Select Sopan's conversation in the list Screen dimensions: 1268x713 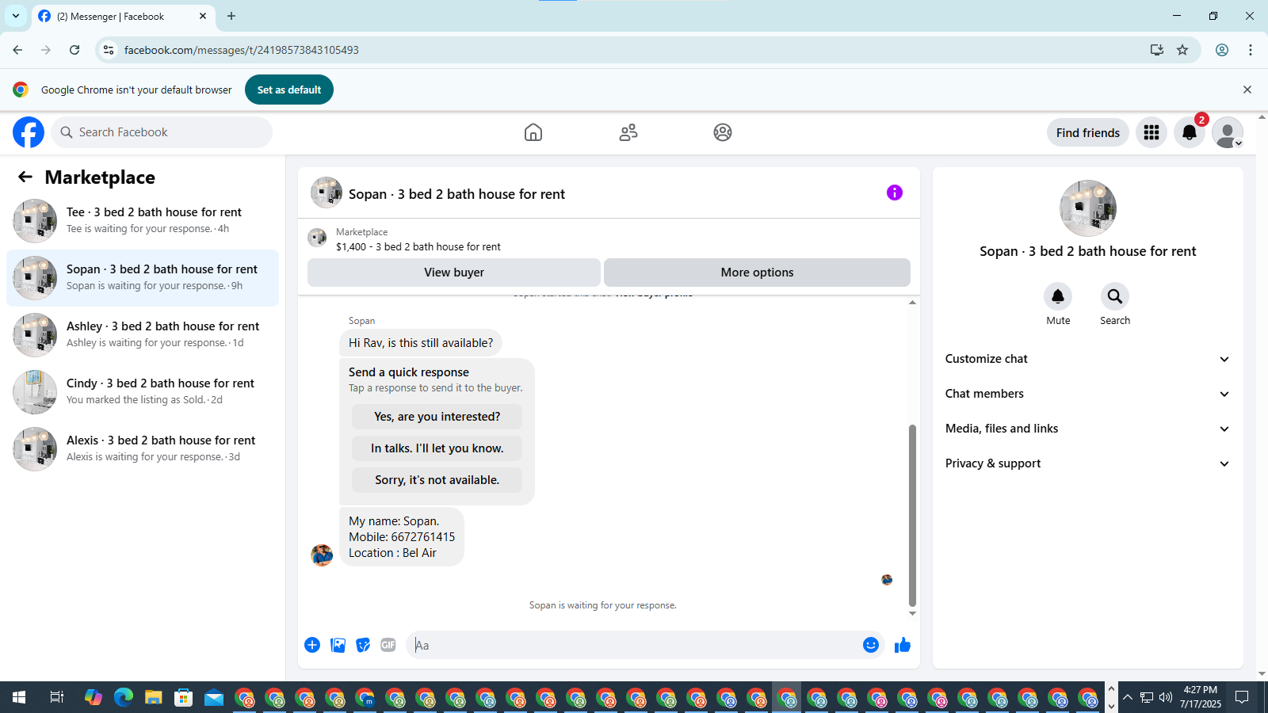coord(143,278)
